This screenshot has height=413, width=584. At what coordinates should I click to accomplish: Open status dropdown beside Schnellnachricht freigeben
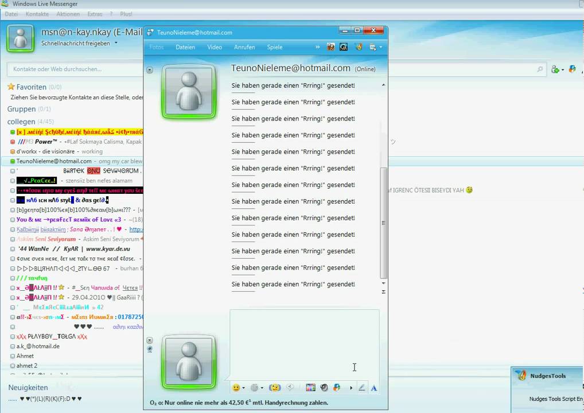[x=116, y=43]
